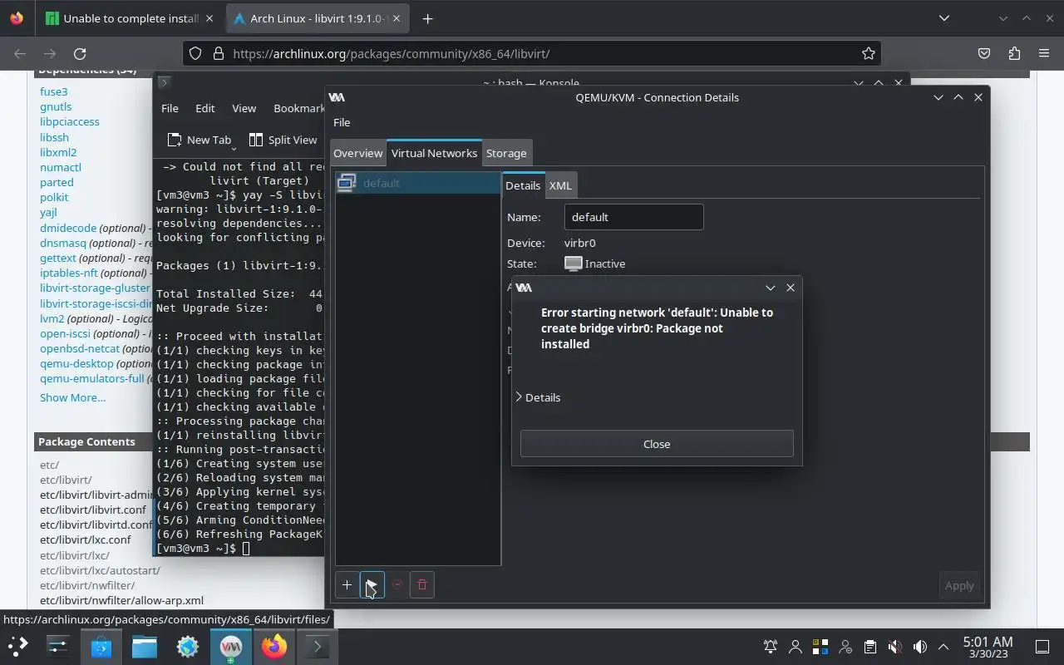The width and height of the screenshot is (1064, 665).
Task: Click Firefox back arrow button
Action: pos(20,53)
